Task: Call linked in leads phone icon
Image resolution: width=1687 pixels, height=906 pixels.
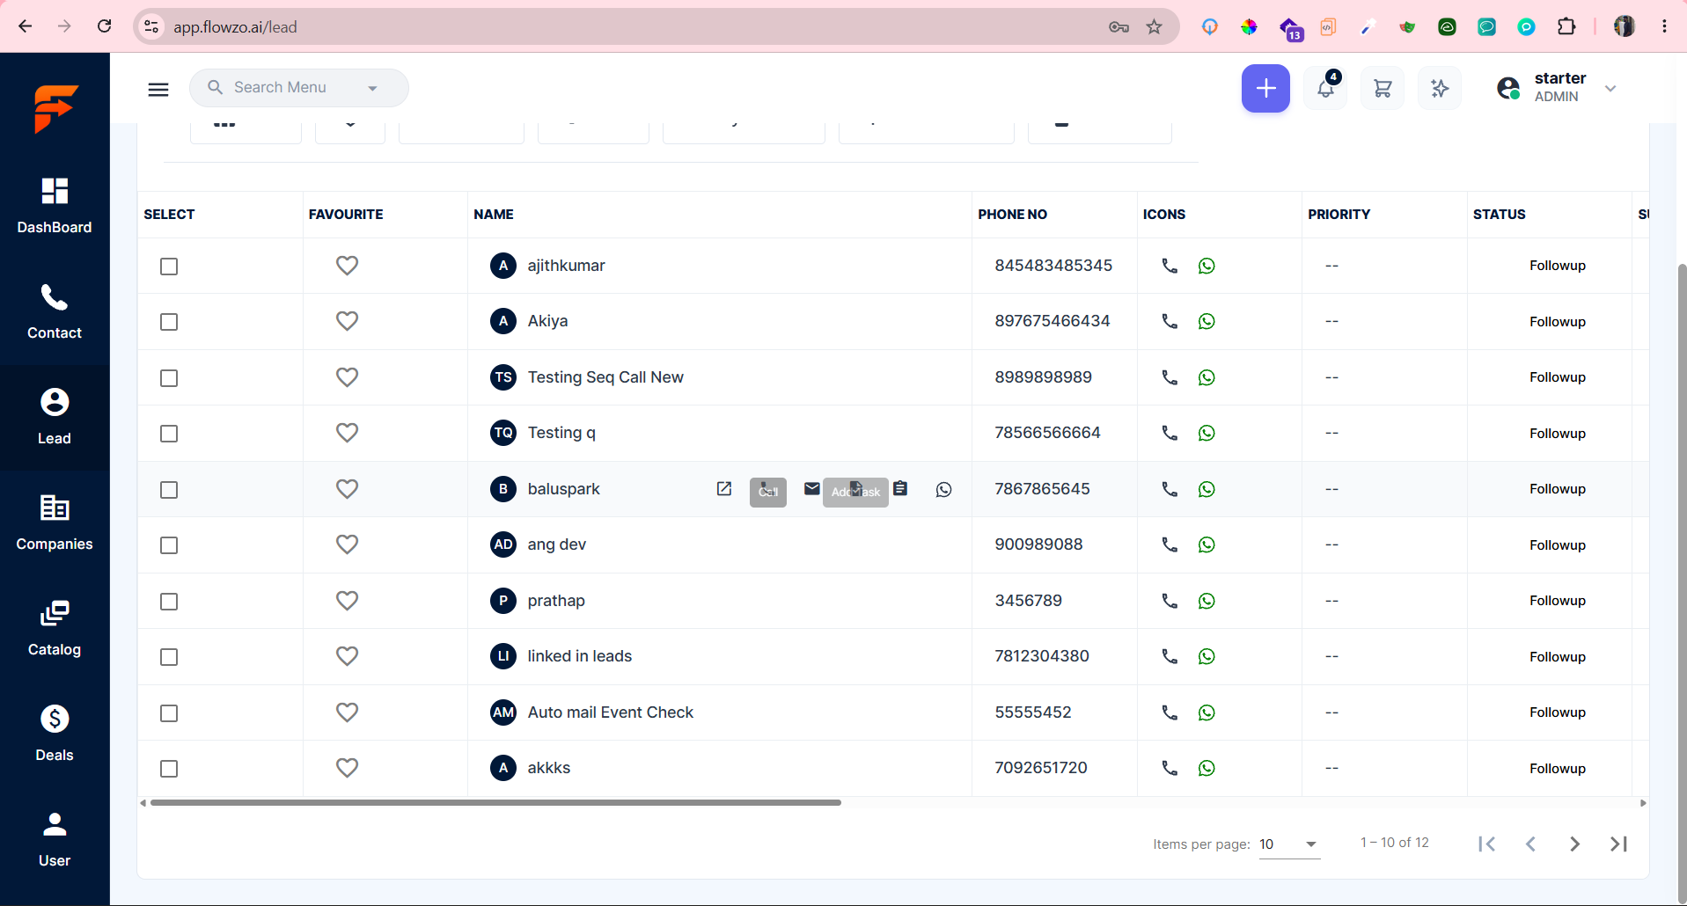Action: [1170, 656]
